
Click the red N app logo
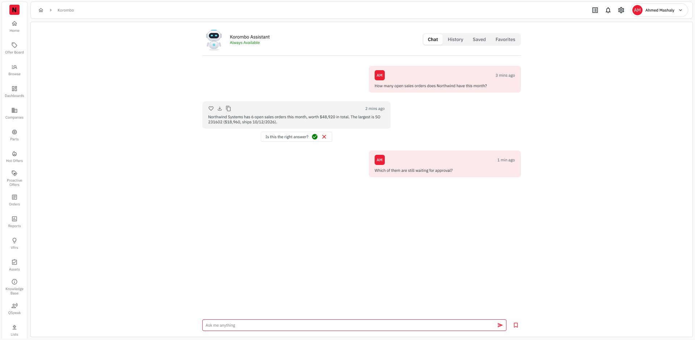click(14, 10)
